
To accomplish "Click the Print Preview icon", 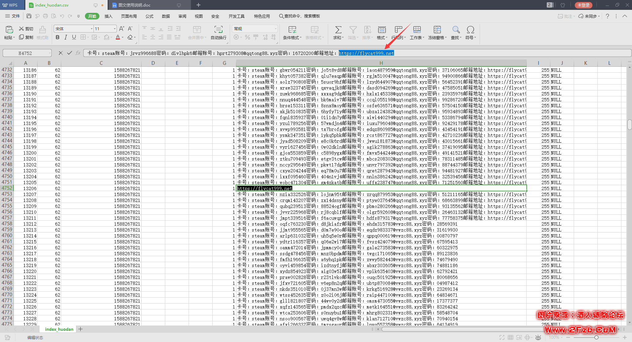I will coord(54,16).
